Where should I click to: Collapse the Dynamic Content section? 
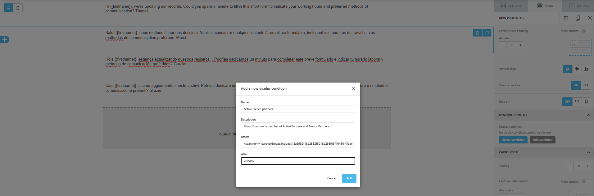coord(588,115)
